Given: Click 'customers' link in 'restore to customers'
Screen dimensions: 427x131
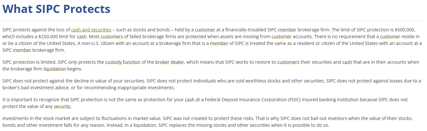Looking at the screenshot, I should tap(288, 62).
